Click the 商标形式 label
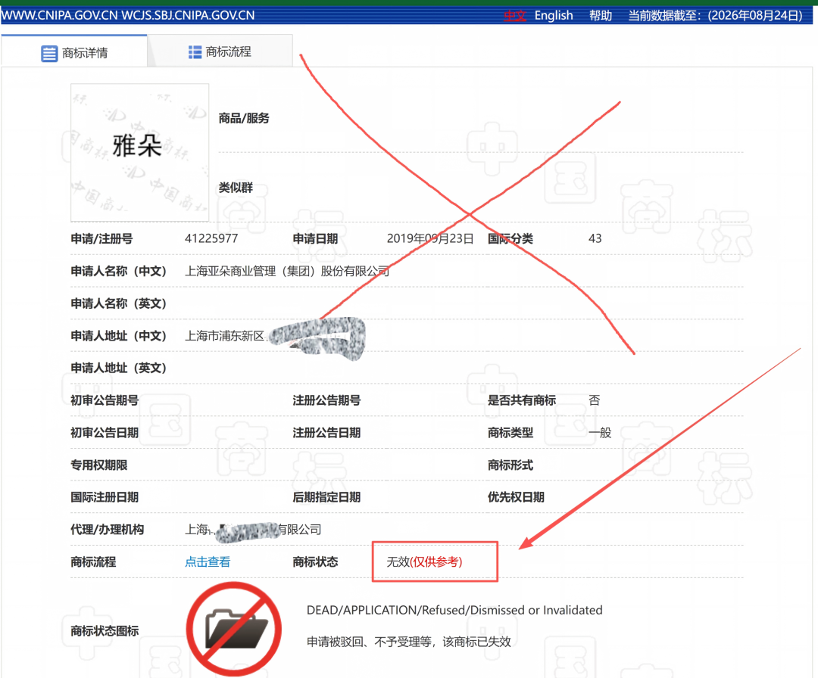Viewport: 818px width, 678px height. [510, 465]
